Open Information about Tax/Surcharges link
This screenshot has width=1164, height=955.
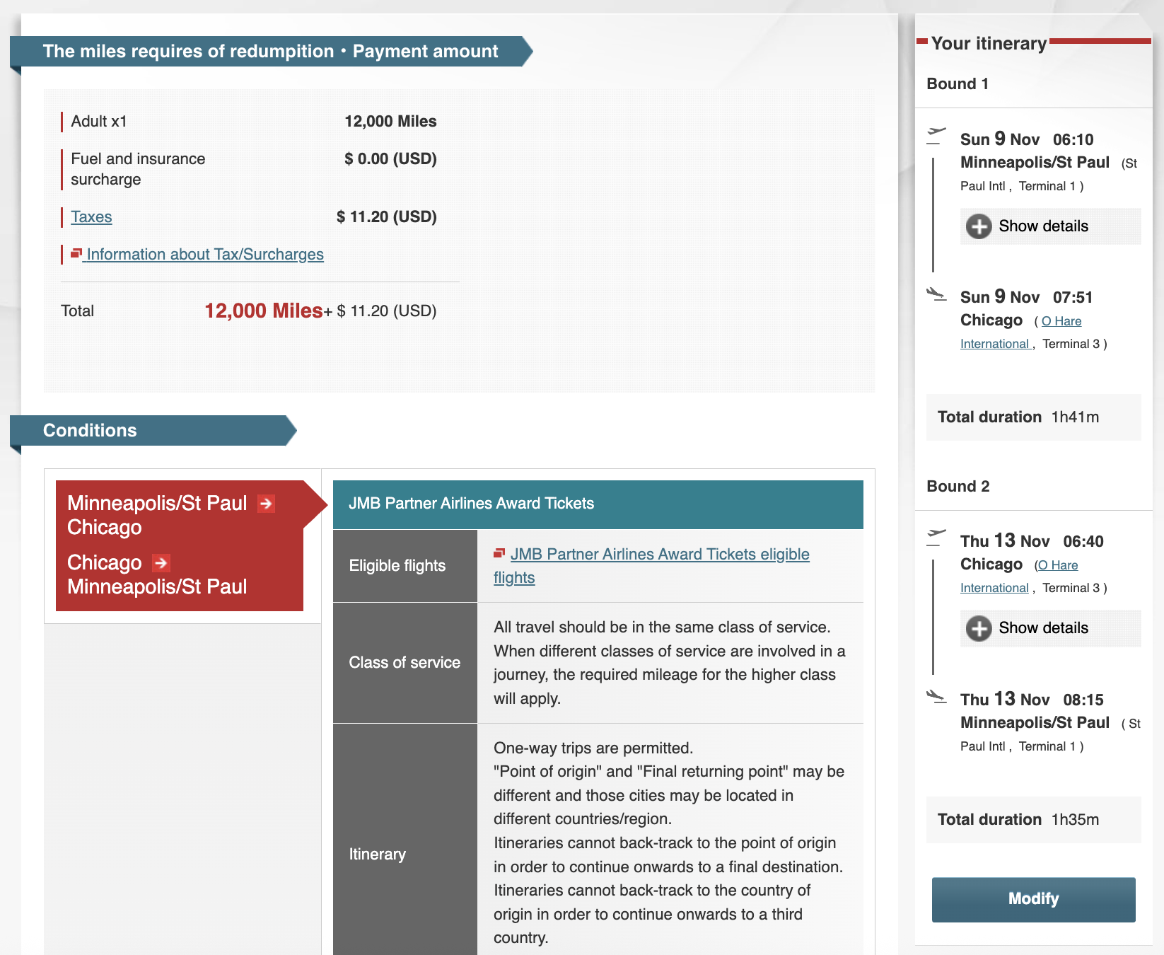[x=204, y=255]
